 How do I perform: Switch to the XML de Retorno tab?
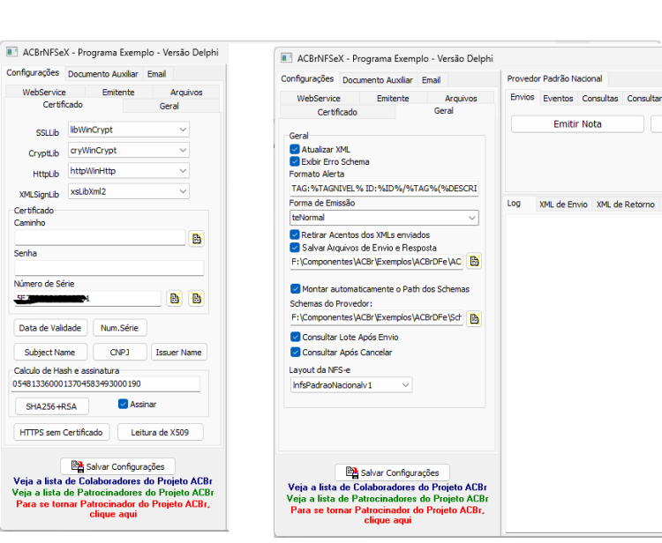pyautogui.click(x=625, y=205)
